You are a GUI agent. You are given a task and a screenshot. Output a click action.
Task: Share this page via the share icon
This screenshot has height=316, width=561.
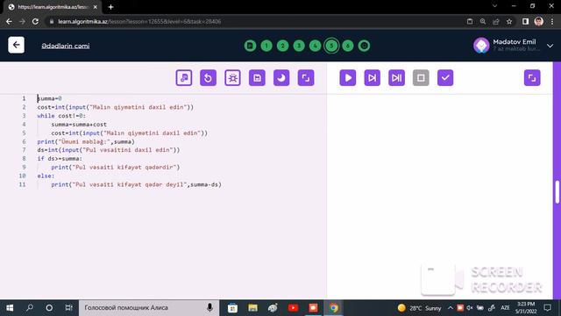[x=496, y=21]
